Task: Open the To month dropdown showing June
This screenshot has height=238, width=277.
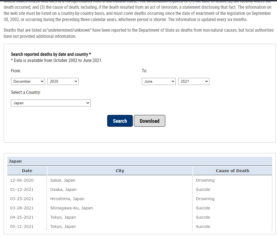Action: [x=159, y=81]
